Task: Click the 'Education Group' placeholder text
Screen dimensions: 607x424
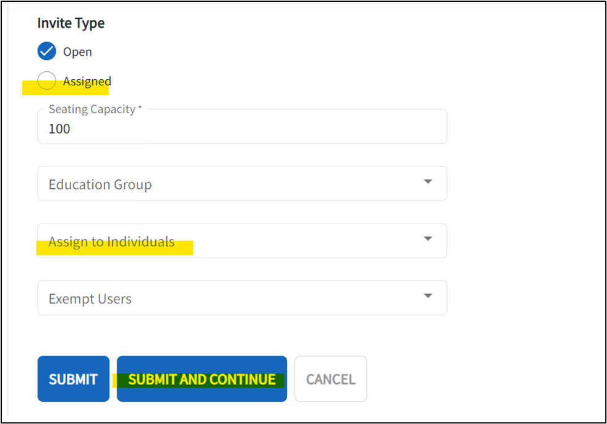Action: point(100,184)
